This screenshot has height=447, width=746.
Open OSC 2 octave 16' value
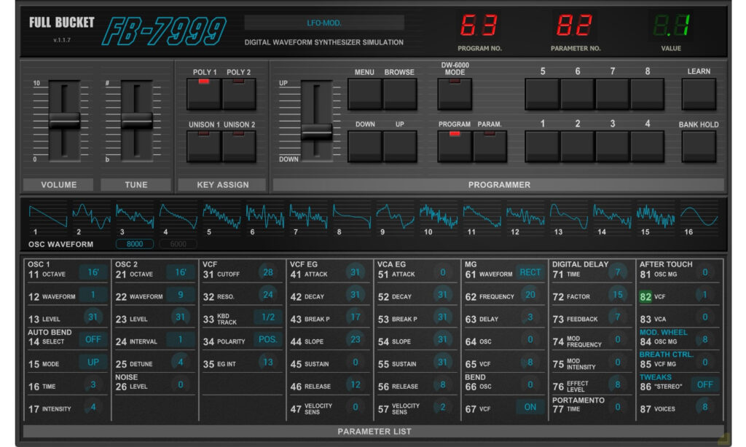tap(181, 272)
